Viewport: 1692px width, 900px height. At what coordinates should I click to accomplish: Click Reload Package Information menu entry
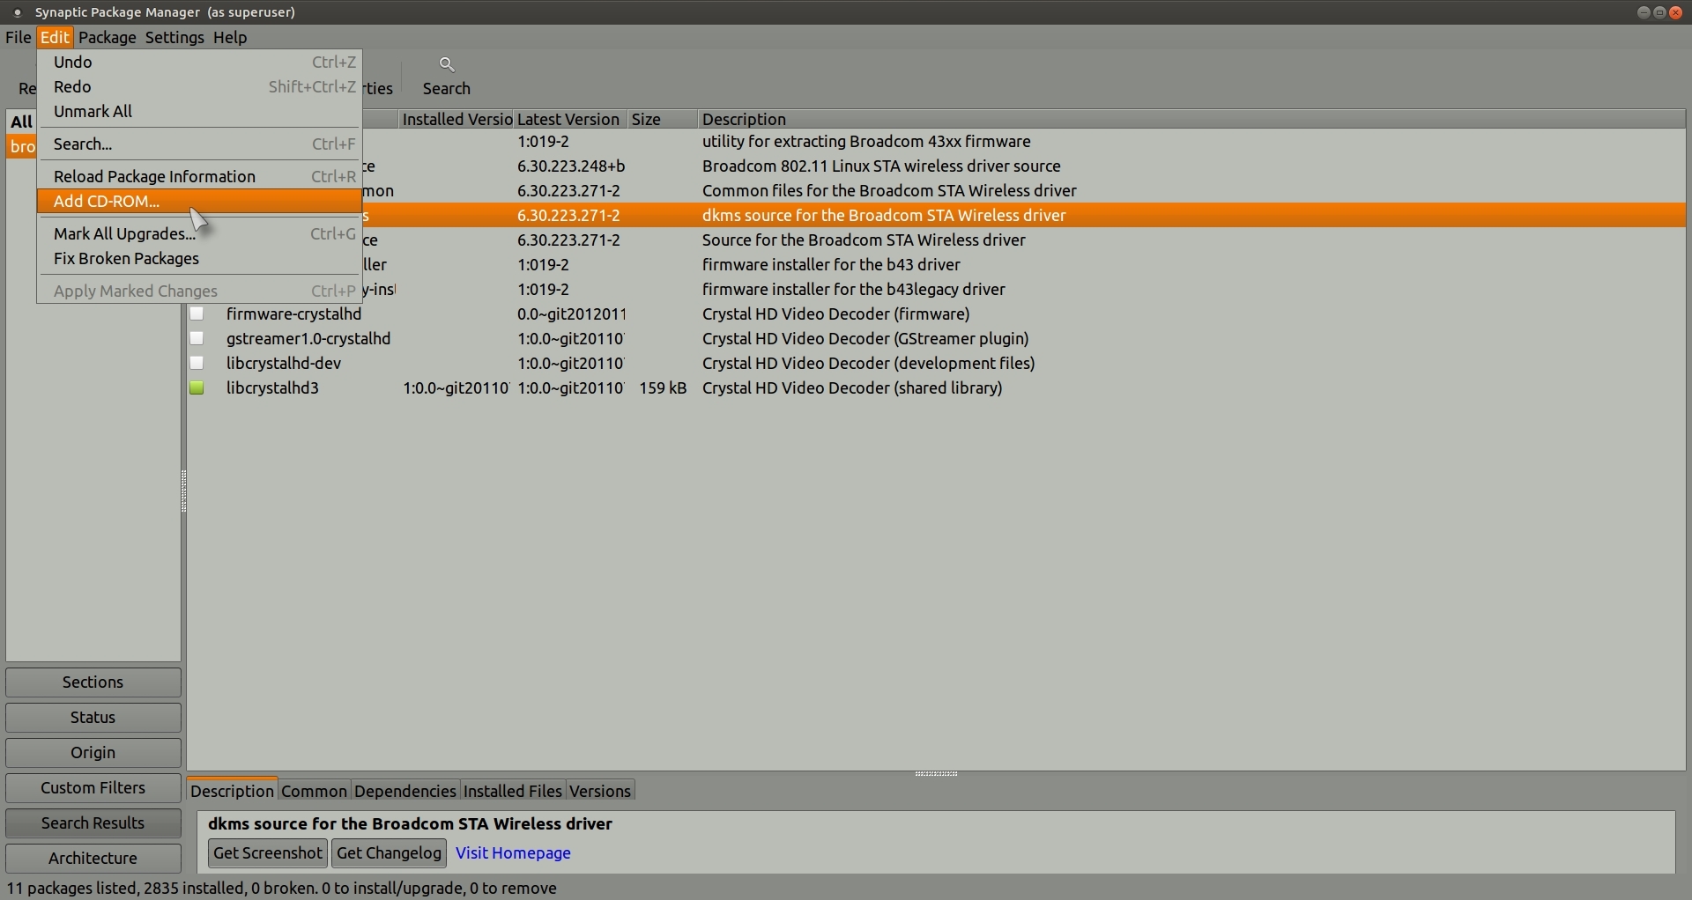[200, 176]
